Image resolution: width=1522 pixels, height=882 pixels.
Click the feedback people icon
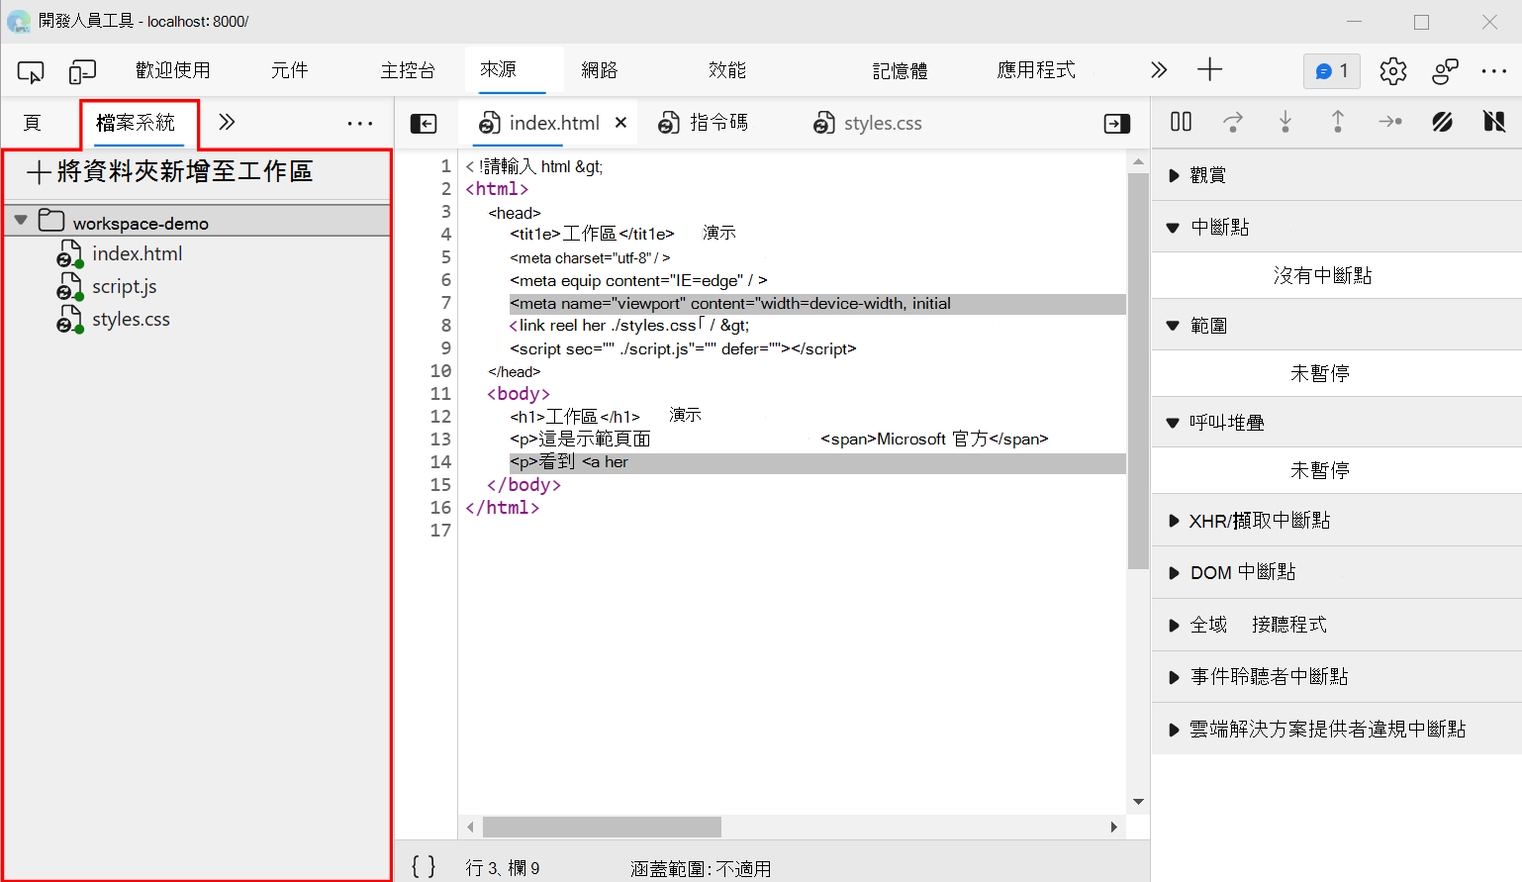(1445, 71)
